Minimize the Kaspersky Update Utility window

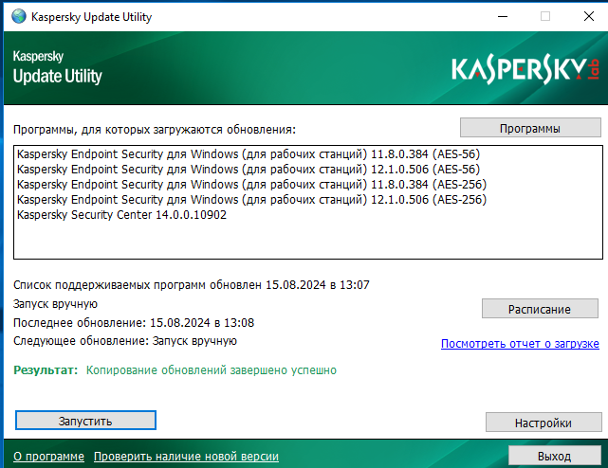(503, 16)
